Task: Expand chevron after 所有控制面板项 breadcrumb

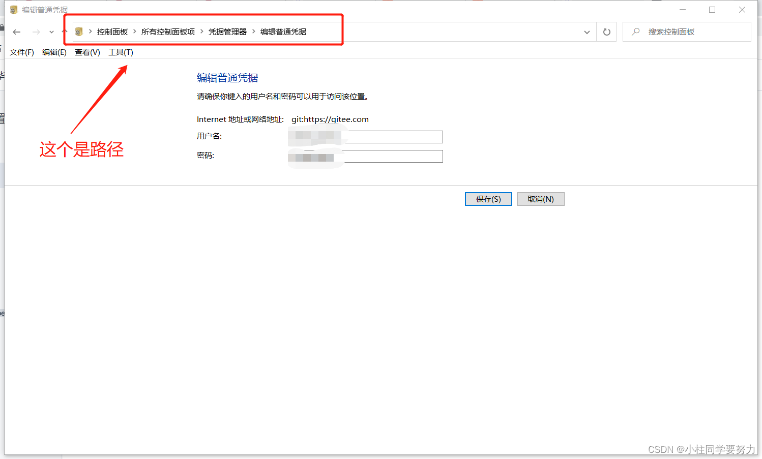Action: [202, 32]
